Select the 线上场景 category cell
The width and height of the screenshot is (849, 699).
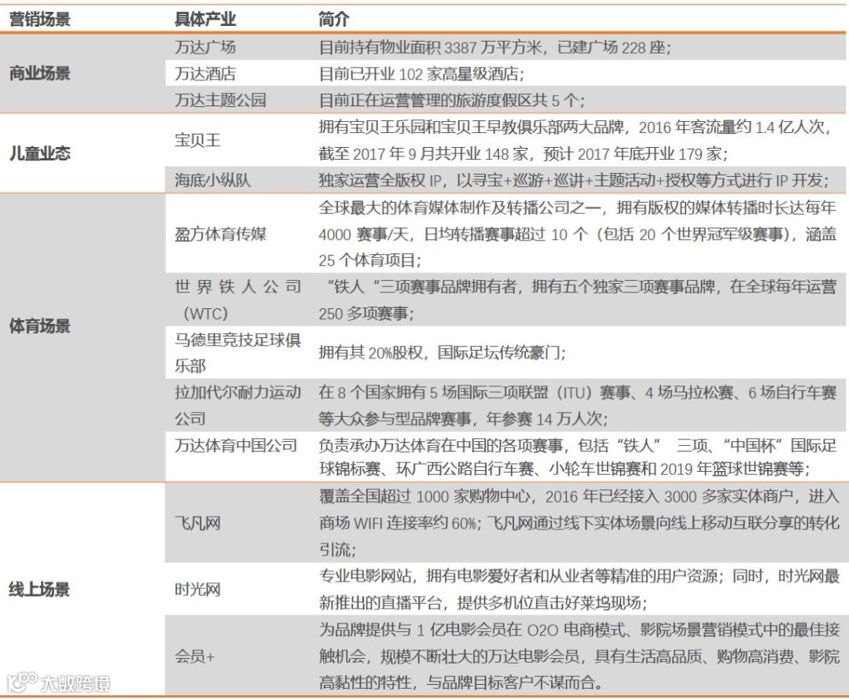[x=39, y=590]
